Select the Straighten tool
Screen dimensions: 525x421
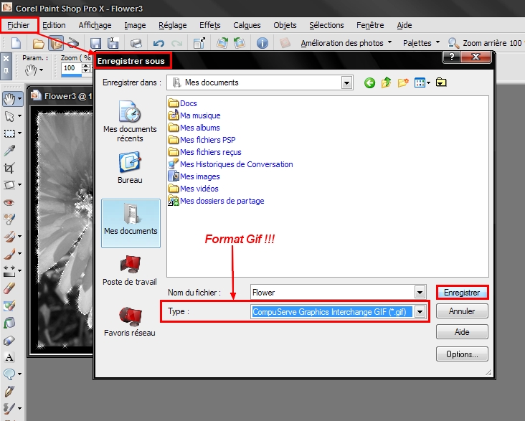coord(9,185)
